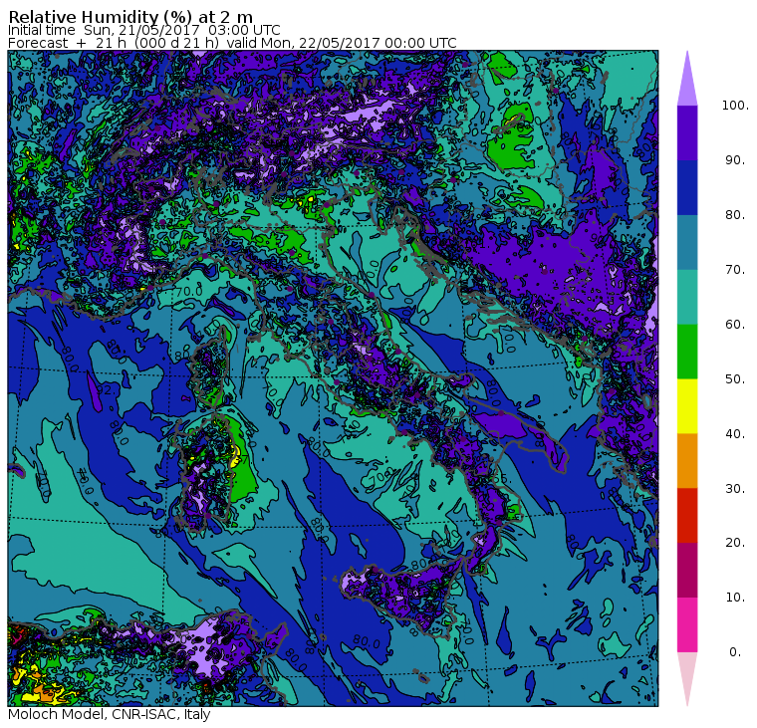
Task: Pick the green 50–60 colorbar band
Action: point(687,352)
